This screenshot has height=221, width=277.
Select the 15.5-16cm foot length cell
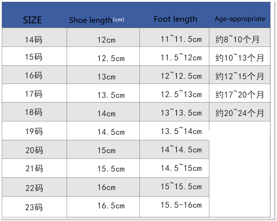coord(181,205)
